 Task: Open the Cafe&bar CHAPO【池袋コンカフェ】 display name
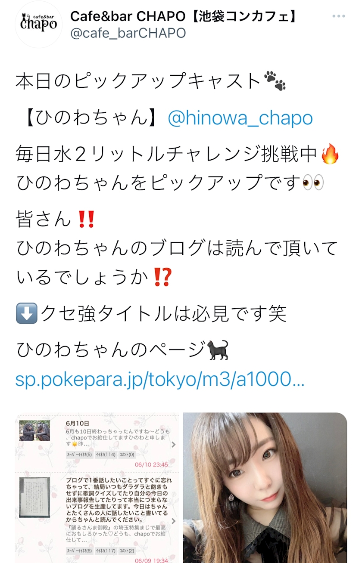[x=184, y=15]
